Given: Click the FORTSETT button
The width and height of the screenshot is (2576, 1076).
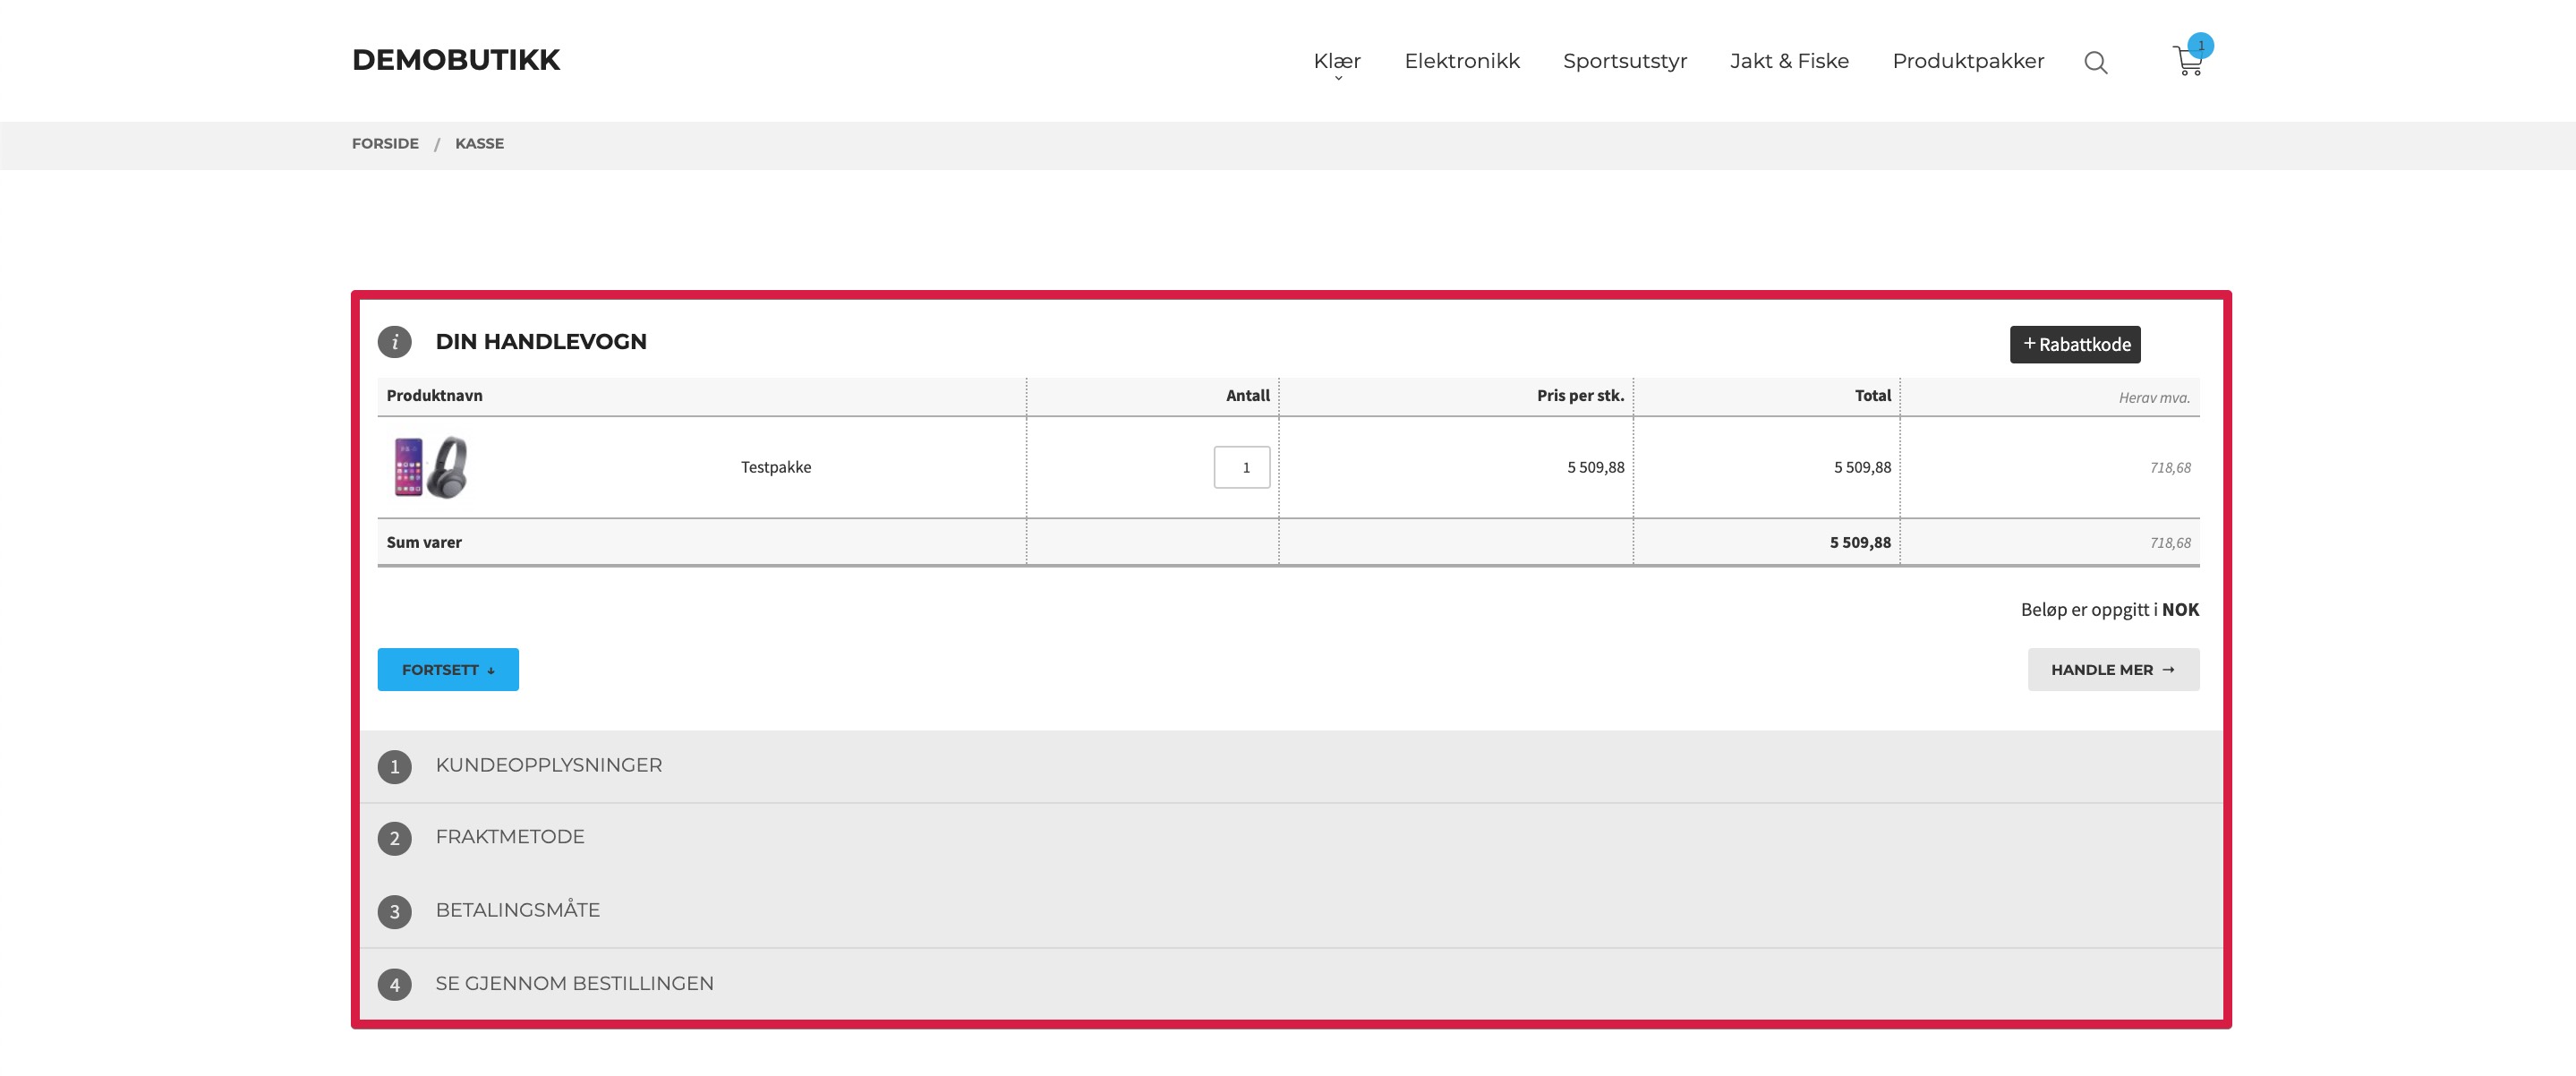Looking at the screenshot, I should pyautogui.click(x=448, y=670).
